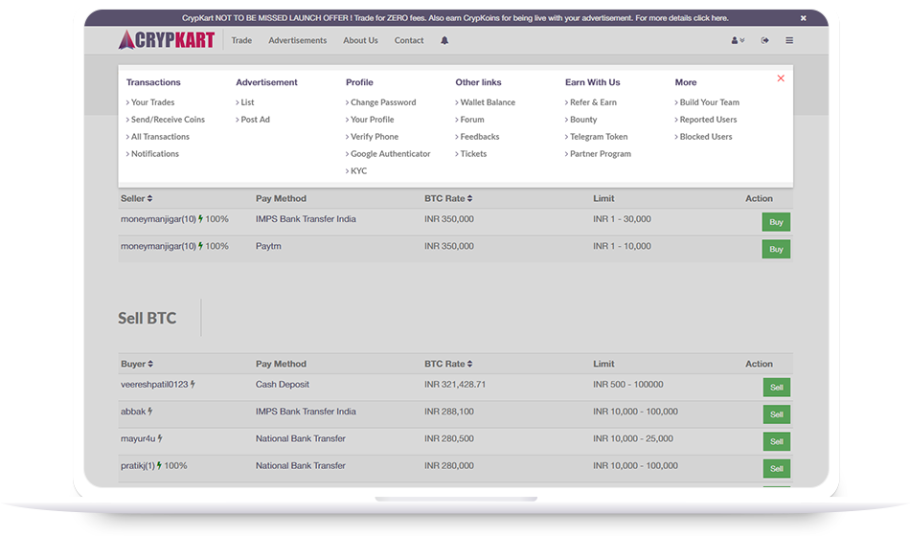The width and height of the screenshot is (910, 536).
Task: Open the Trade menu item
Action: (x=241, y=41)
